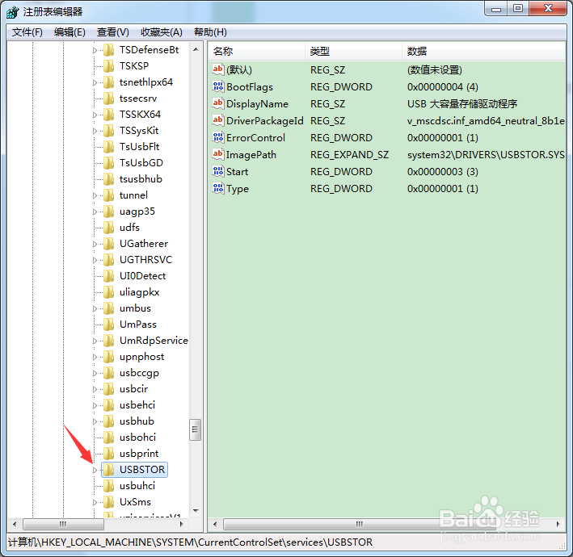Expand the umbus key
The height and width of the screenshot is (557, 573).
click(x=95, y=308)
